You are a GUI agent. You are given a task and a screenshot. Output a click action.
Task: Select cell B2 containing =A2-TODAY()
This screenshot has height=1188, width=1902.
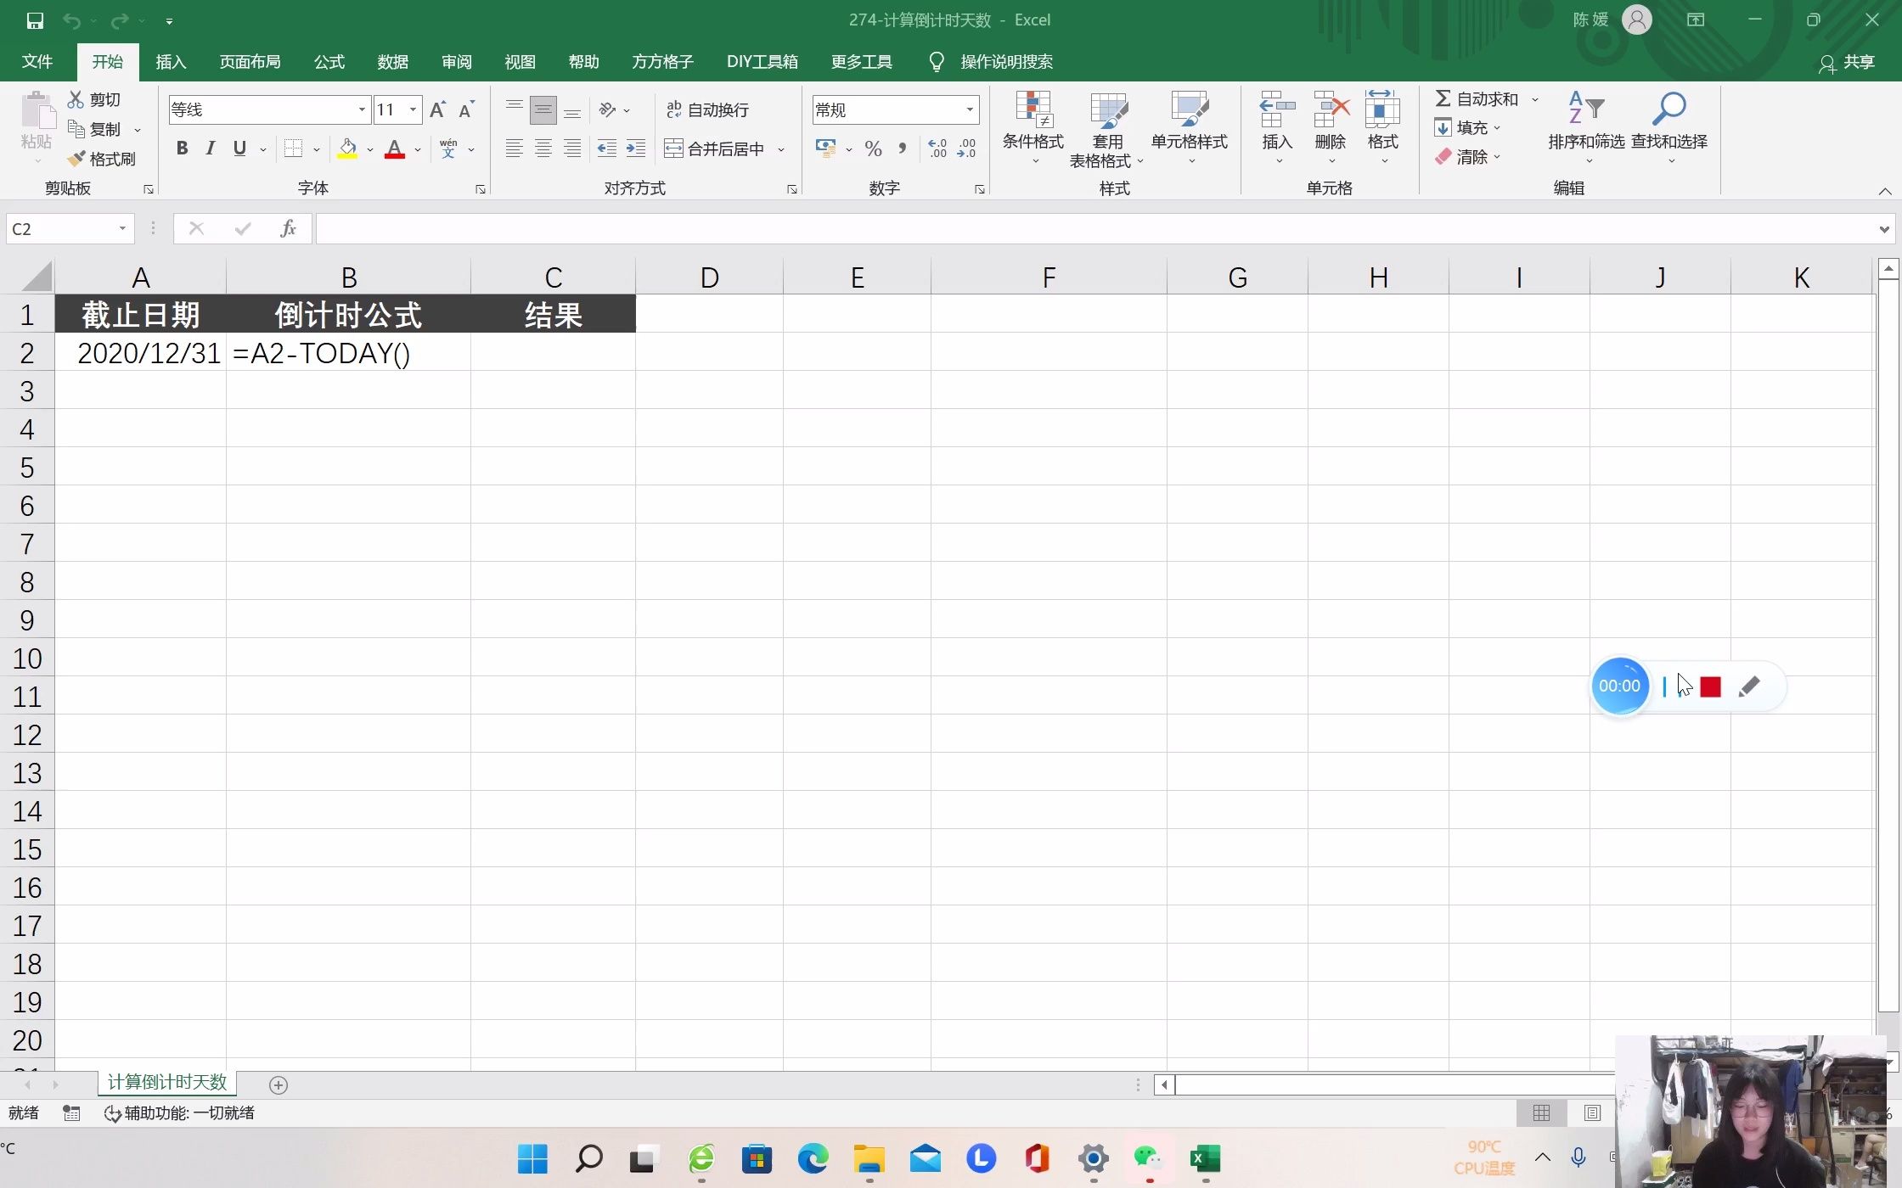tap(348, 353)
